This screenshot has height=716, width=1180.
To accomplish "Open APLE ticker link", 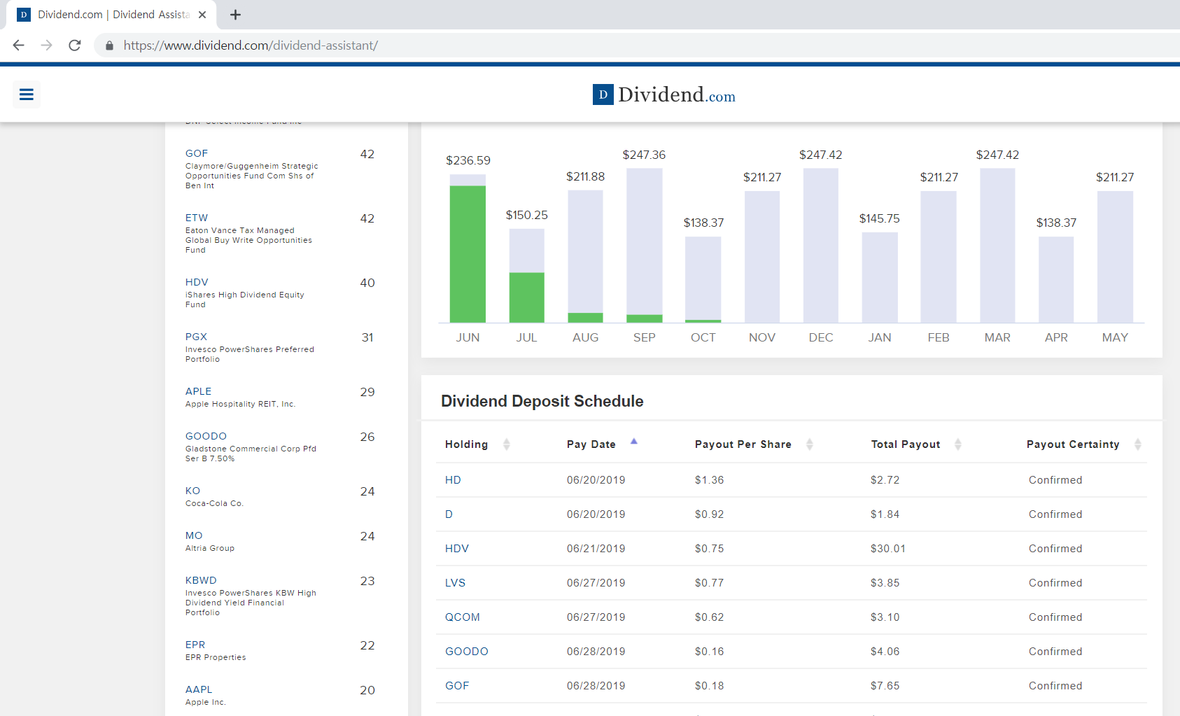I will click(198, 391).
